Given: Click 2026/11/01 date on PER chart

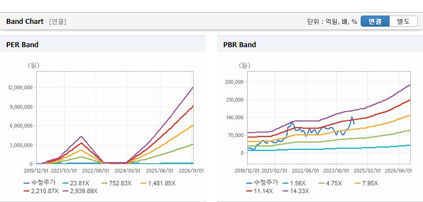Looking at the screenshot, I should (x=191, y=171).
